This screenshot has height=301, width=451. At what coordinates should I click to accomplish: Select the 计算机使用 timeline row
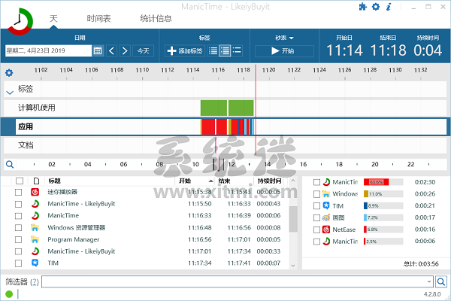pos(225,108)
